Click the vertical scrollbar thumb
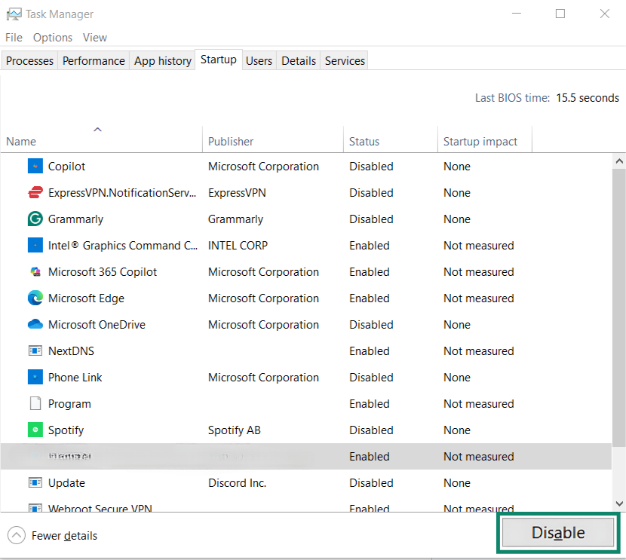The height and width of the screenshot is (560, 626). pos(618,308)
